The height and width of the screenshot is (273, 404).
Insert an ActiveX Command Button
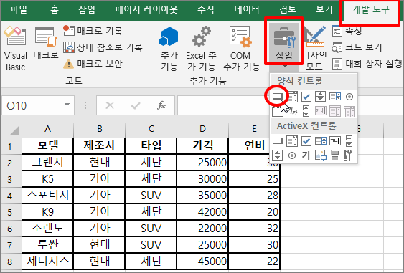(278, 140)
